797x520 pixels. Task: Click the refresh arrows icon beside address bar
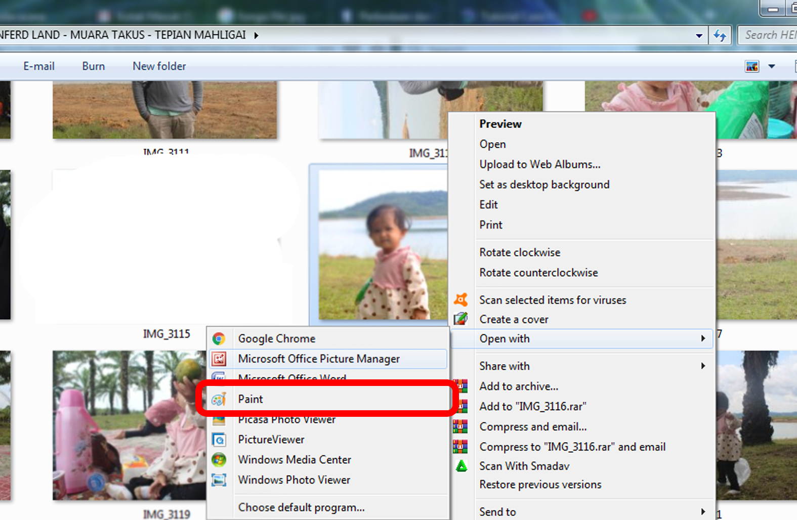click(720, 35)
